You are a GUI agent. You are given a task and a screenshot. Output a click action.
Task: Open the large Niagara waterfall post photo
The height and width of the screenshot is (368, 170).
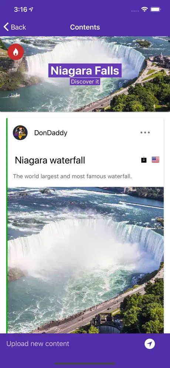pyautogui.click(x=85, y=260)
